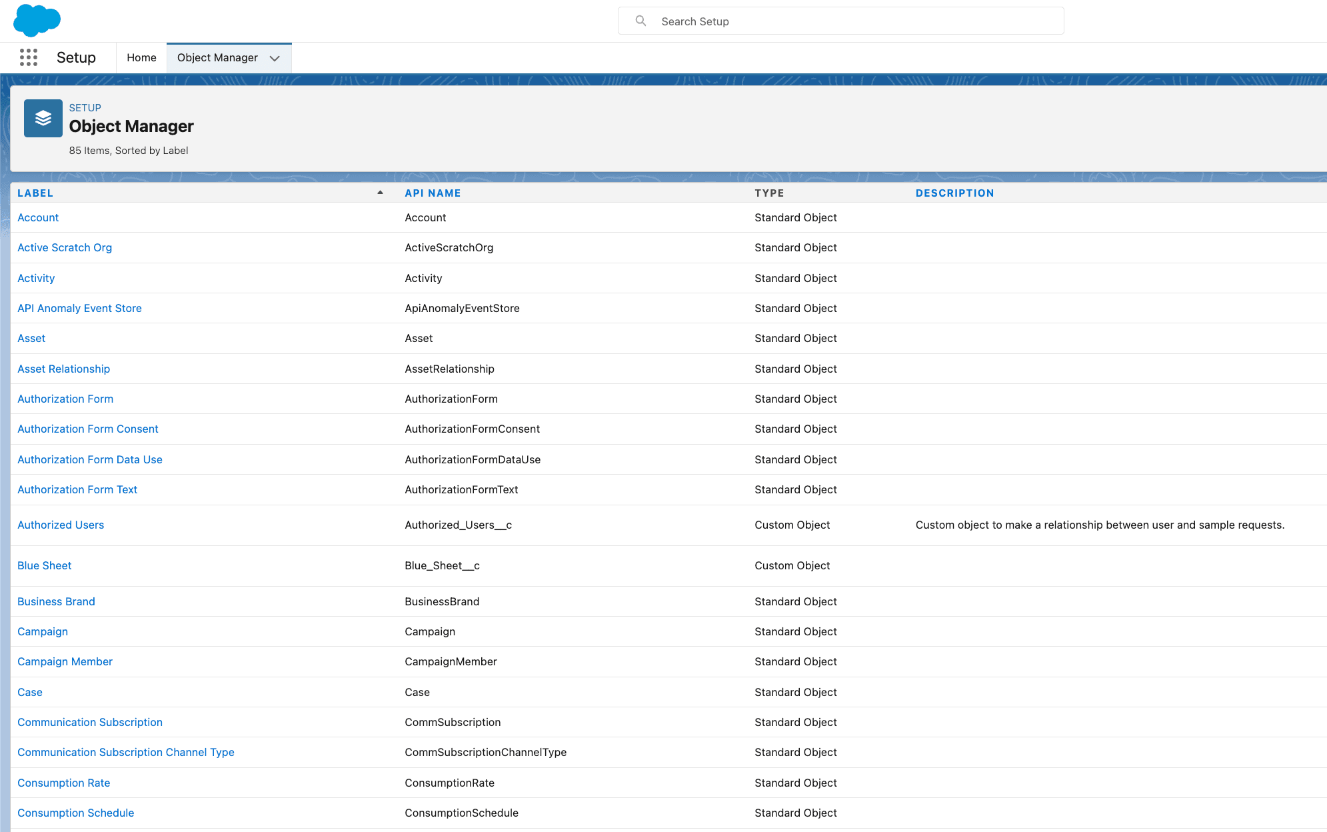The height and width of the screenshot is (832, 1327).
Task: Open Communication Subscription Channel Type object
Action: pyautogui.click(x=126, y=752)
